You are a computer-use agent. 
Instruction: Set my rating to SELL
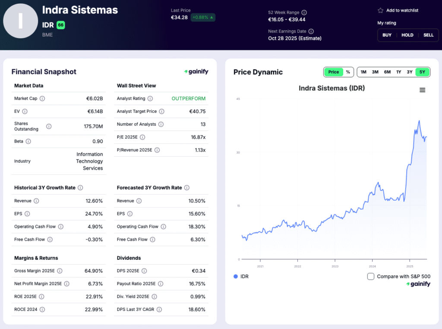coord(428,35)
